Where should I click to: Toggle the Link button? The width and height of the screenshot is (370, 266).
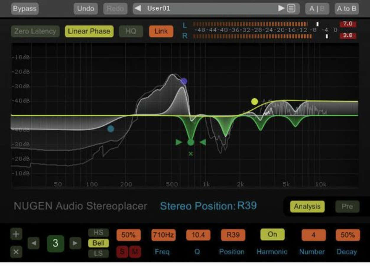[161, 31]
